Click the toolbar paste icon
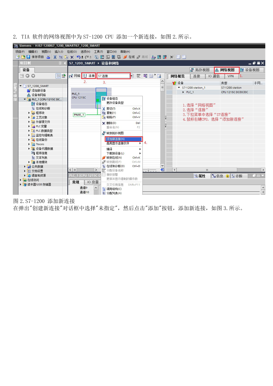Screen dimensions: 273x386 (66, 57)
